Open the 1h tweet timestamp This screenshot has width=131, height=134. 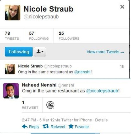[x=122, y=67]
